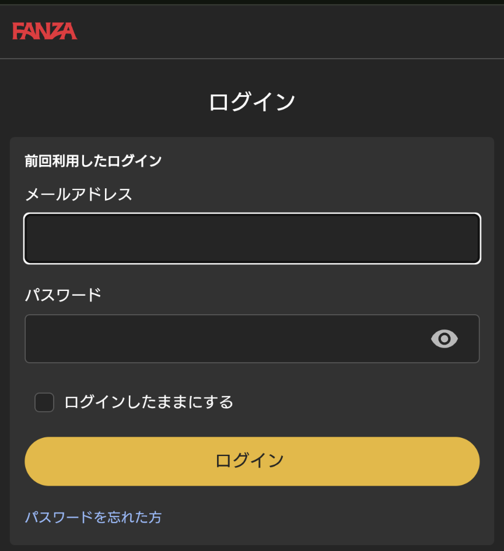This screenshot has width=504, height=551.
Task: Click the パスワード field label
Action: [63, 295]
